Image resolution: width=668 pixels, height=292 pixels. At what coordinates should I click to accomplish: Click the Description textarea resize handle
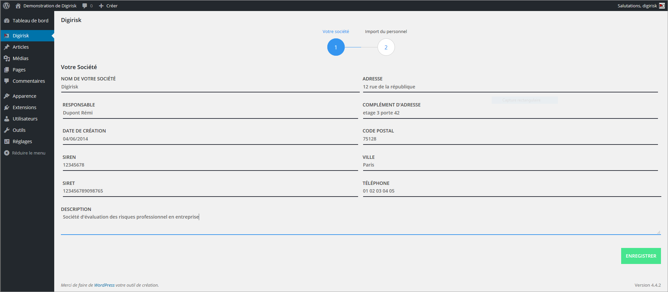click(659, 232)
